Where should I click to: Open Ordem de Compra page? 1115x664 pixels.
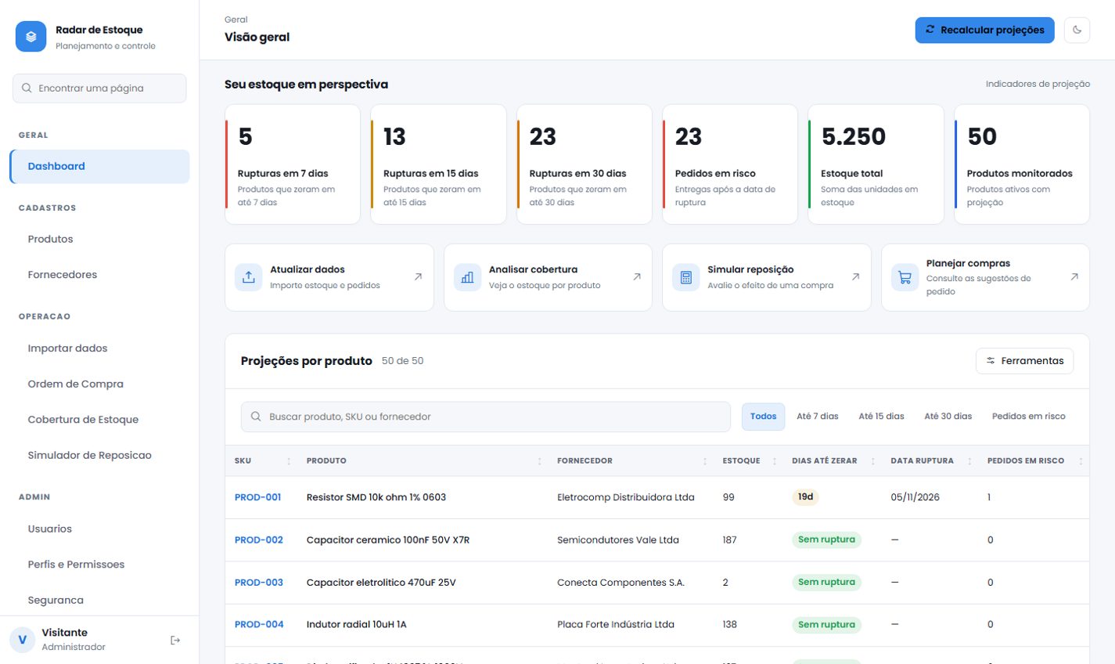pos(99,384)
